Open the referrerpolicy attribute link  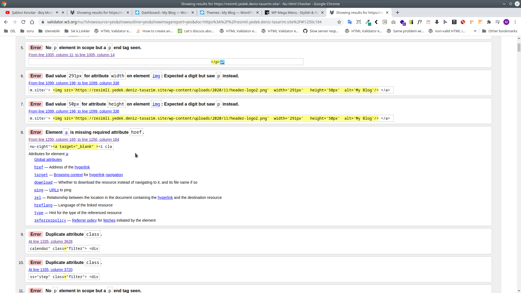coord(50,220)
